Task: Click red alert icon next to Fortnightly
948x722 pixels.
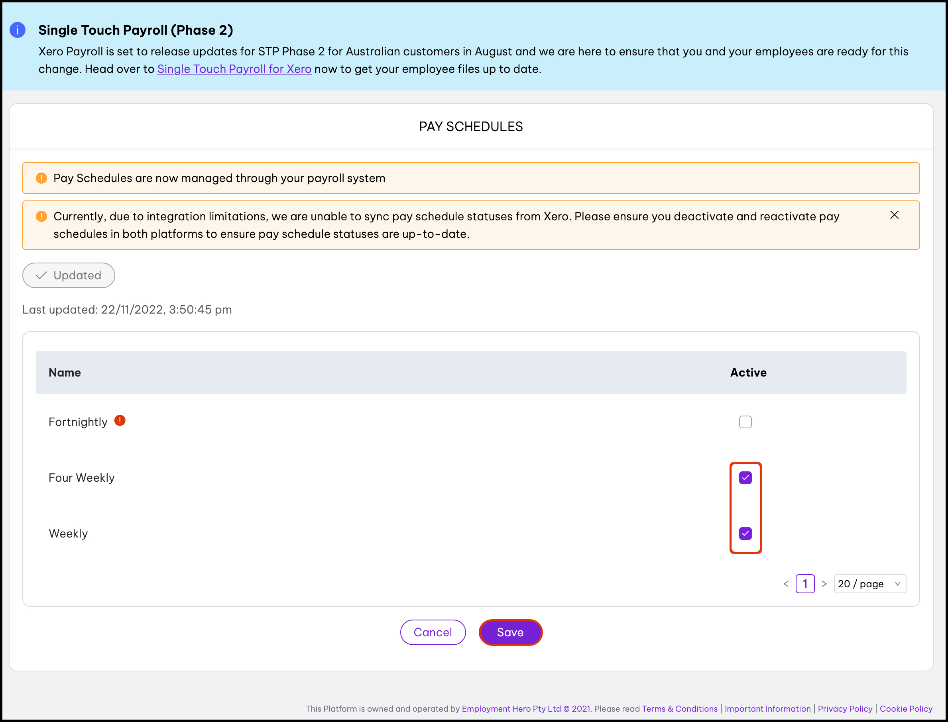Action: [120, 421]
